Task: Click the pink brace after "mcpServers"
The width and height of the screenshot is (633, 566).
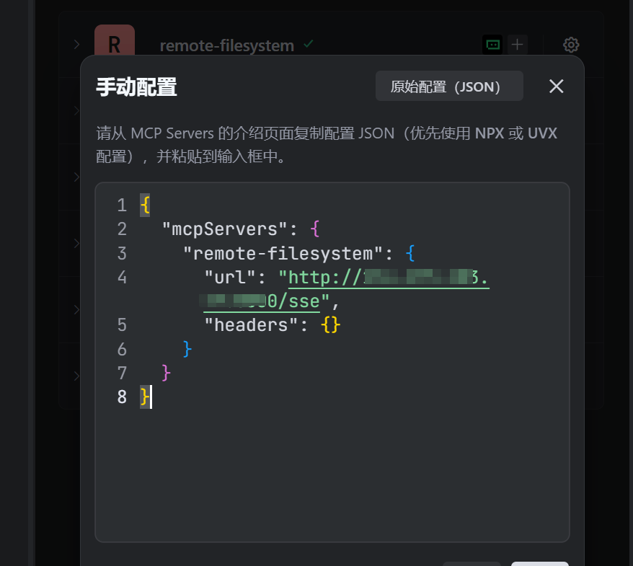Action: pyautogui.click(x=315, y=229)
